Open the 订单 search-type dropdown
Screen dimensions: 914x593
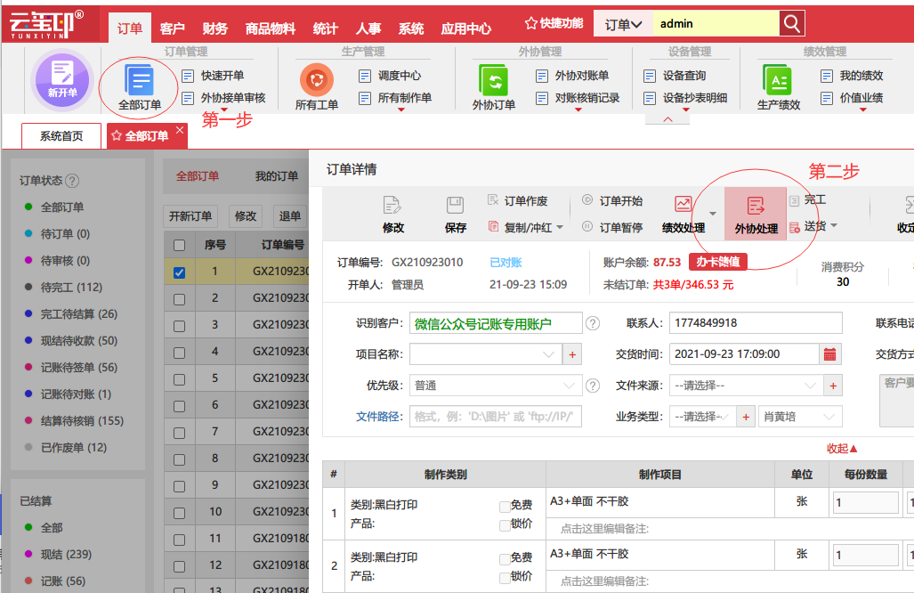623,24
